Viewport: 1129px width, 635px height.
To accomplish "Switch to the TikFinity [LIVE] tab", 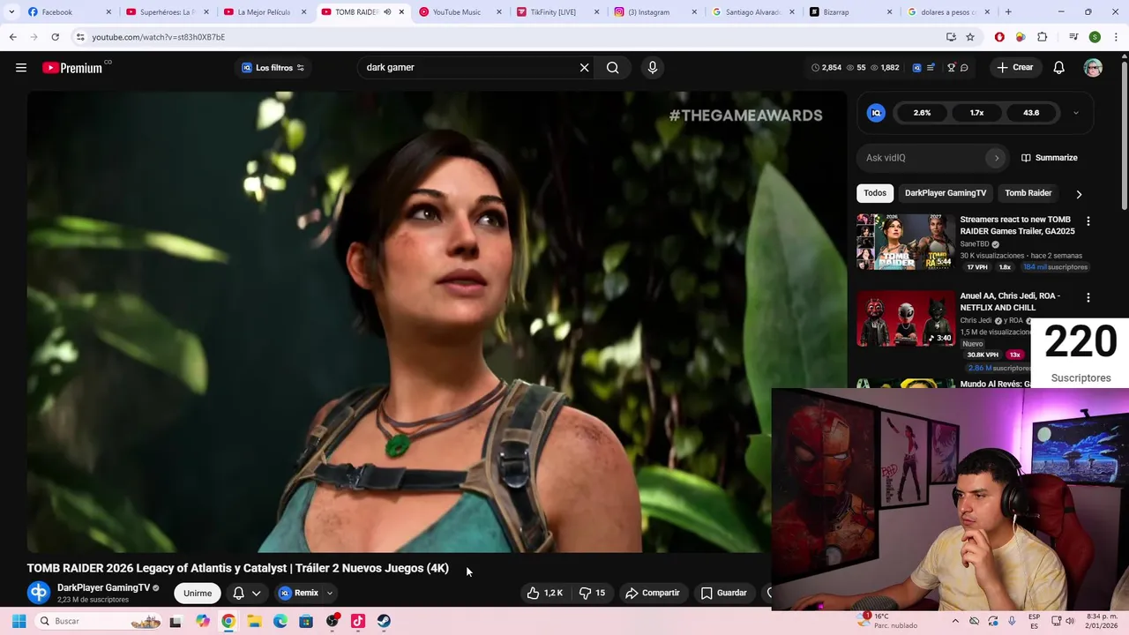I will click(x=557, y=12).
